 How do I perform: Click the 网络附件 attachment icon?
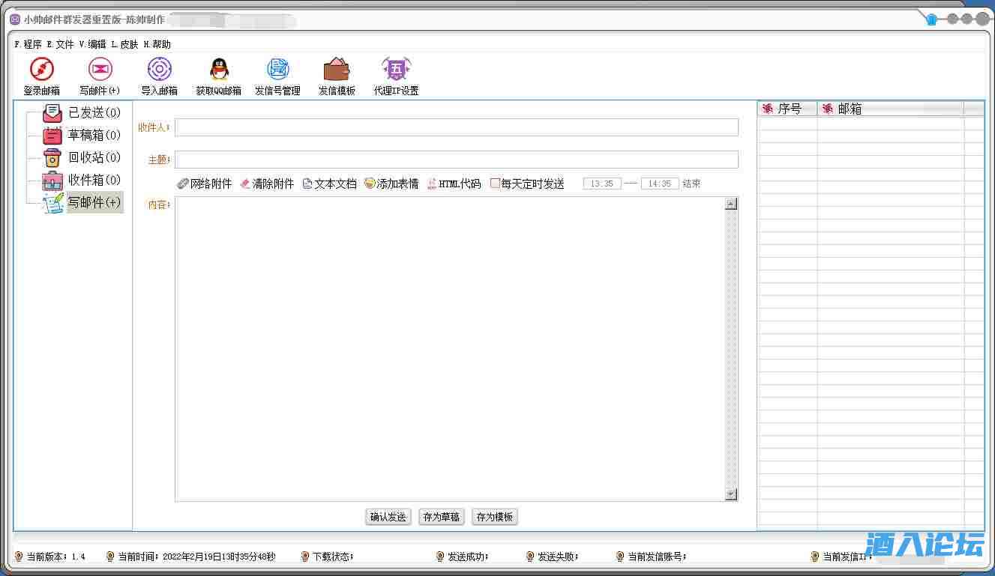click(x=204, y=183)
